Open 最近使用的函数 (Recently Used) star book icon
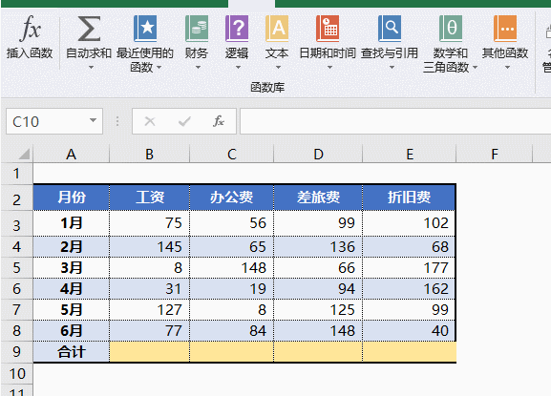551x396 pixels. (x=145, y=29)
